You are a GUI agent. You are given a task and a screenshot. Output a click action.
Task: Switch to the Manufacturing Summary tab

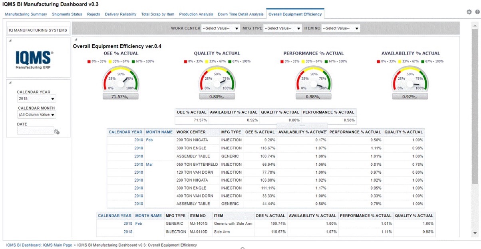(26, 14)
